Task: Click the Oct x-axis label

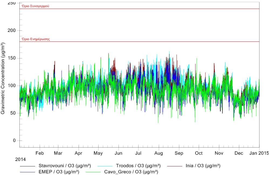Action: coord(199,153)
